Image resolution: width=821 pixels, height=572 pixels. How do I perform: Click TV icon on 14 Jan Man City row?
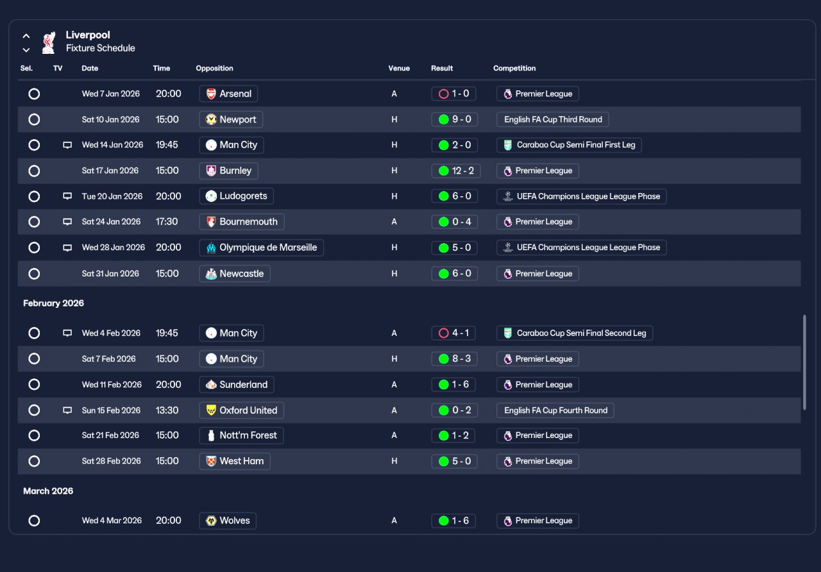coord(67,145)
